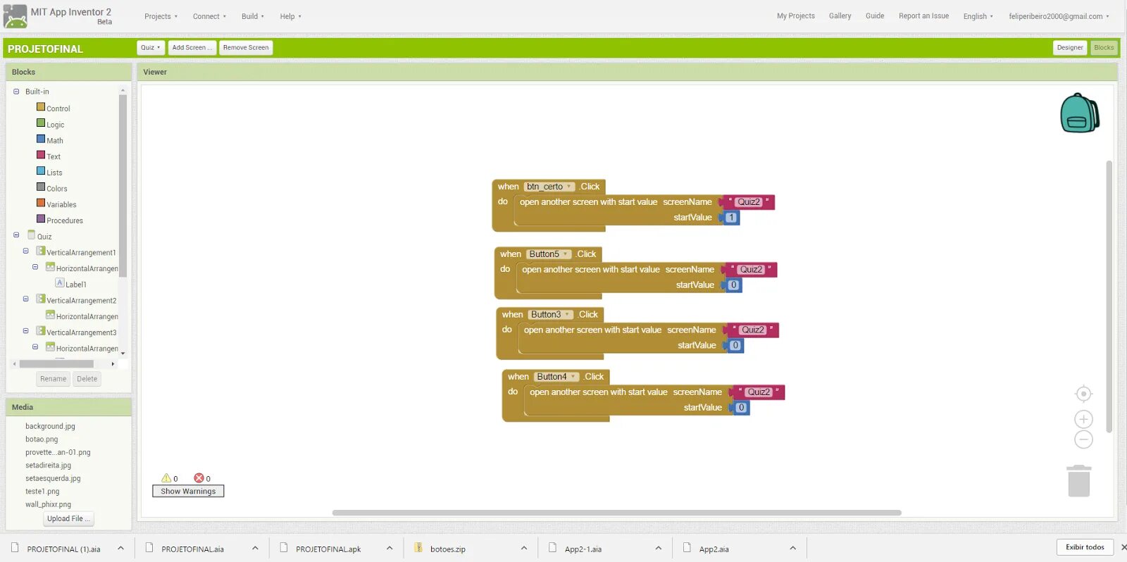The width and height of the screenshot is (1127, 562).
Task: Go to My Projects
Action: click(x=796, y=16)
